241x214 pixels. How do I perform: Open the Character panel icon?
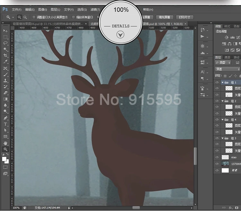coord(202,72)
